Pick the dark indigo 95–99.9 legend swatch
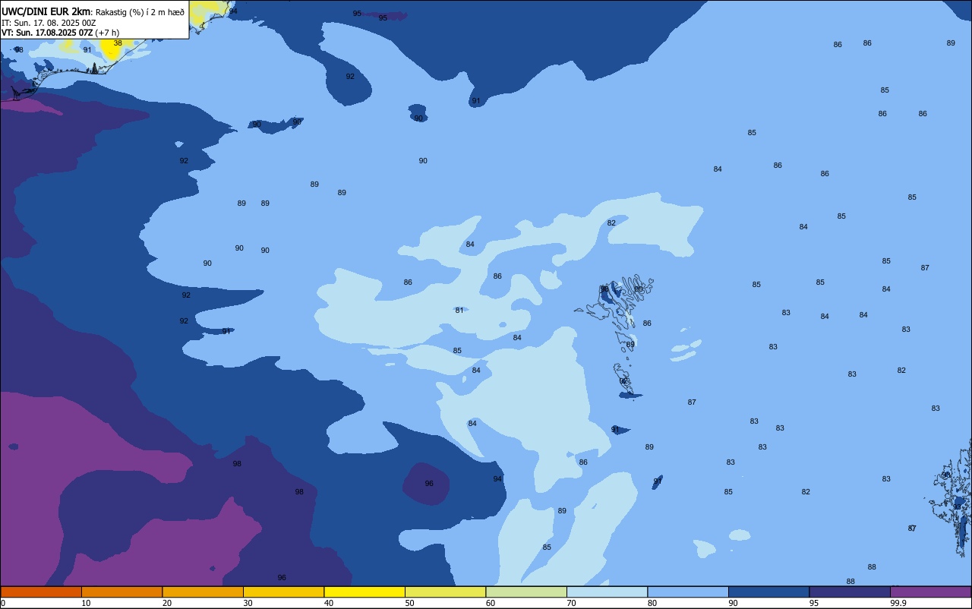This screenshot has height=609, width=972. (x=850, y=592)
